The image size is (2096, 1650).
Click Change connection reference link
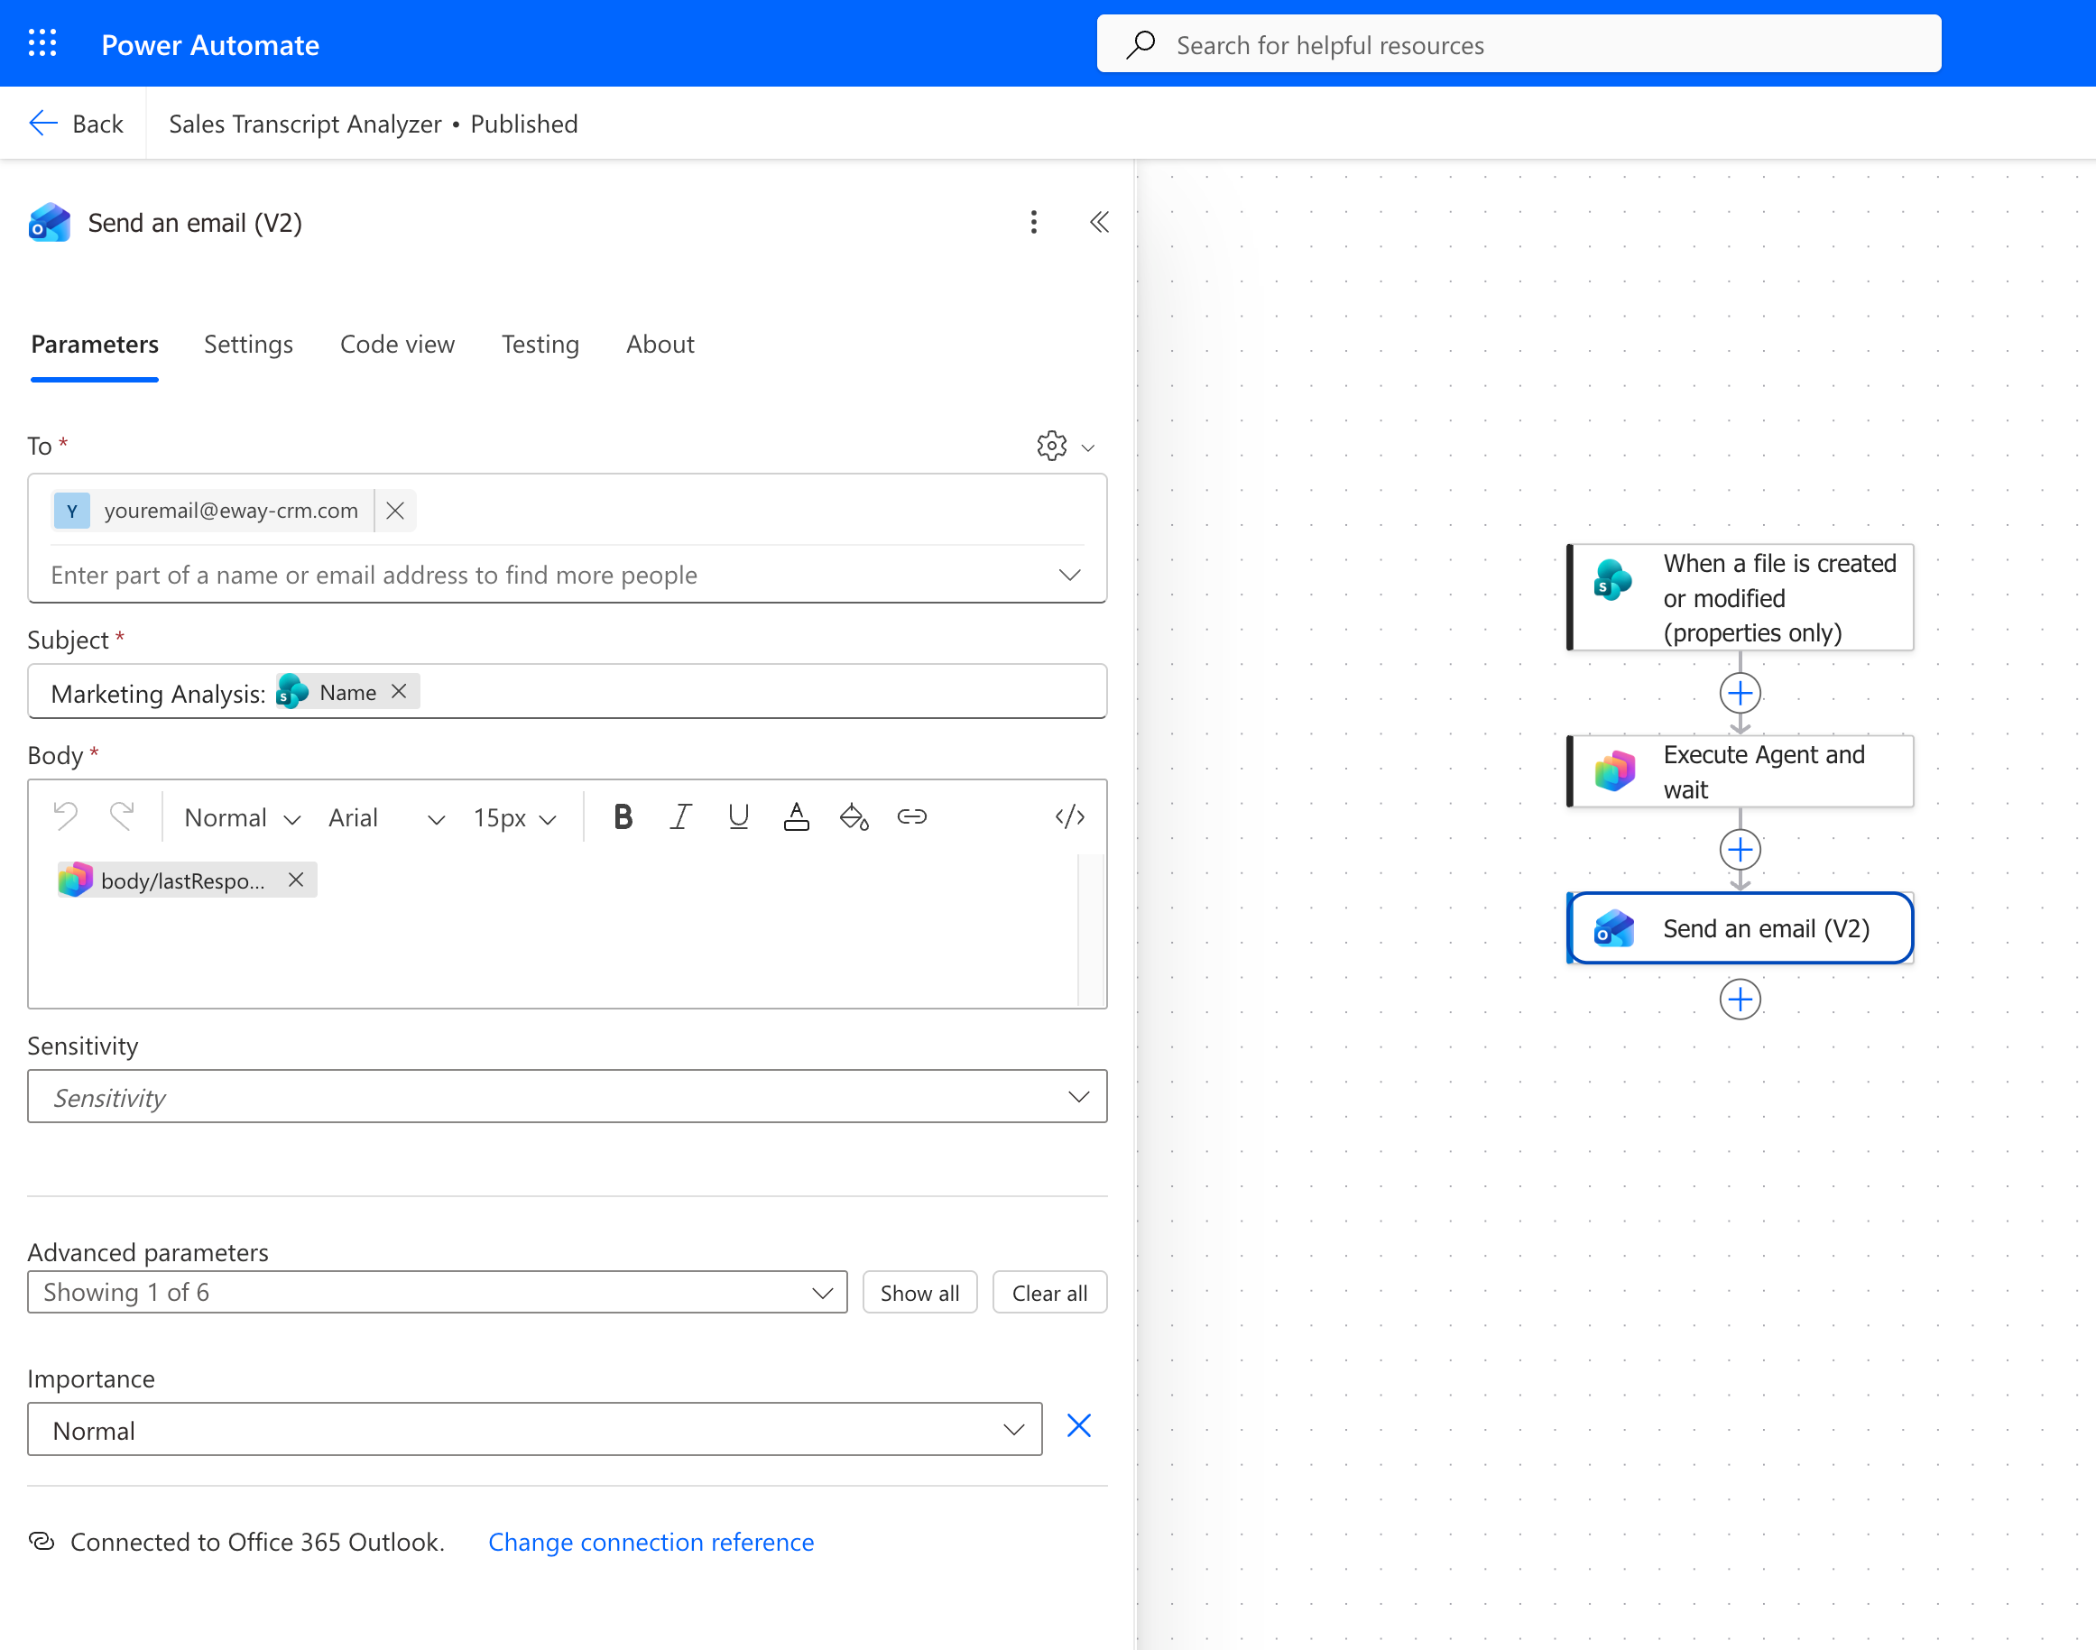(651, 1542)
